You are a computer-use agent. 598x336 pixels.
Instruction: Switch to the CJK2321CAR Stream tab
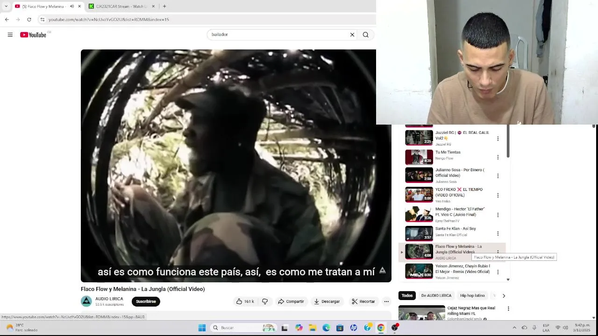coord(121,7)
